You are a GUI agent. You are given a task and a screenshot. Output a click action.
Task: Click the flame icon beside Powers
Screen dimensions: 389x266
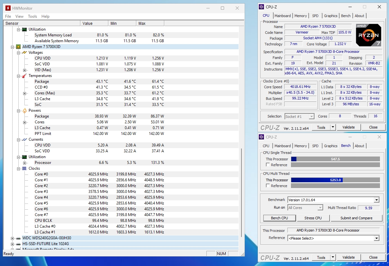pyautogui.click(x=24, y=110)
